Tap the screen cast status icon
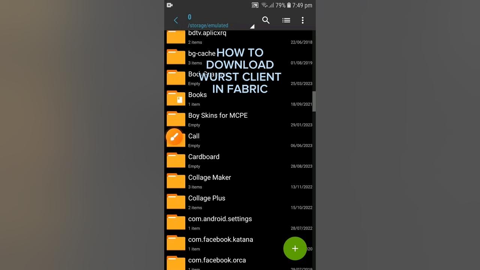This screenshot has width=480, height=270. coord(255,5)
